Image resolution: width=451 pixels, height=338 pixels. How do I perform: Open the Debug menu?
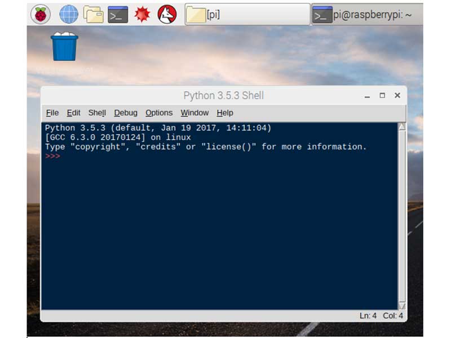125,113
